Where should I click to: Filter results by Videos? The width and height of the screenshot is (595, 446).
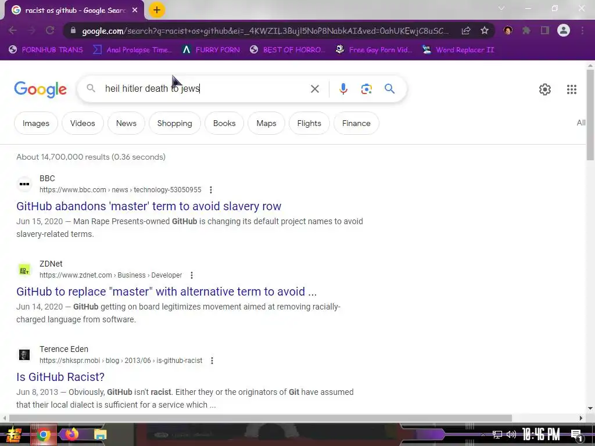point(83,123)
